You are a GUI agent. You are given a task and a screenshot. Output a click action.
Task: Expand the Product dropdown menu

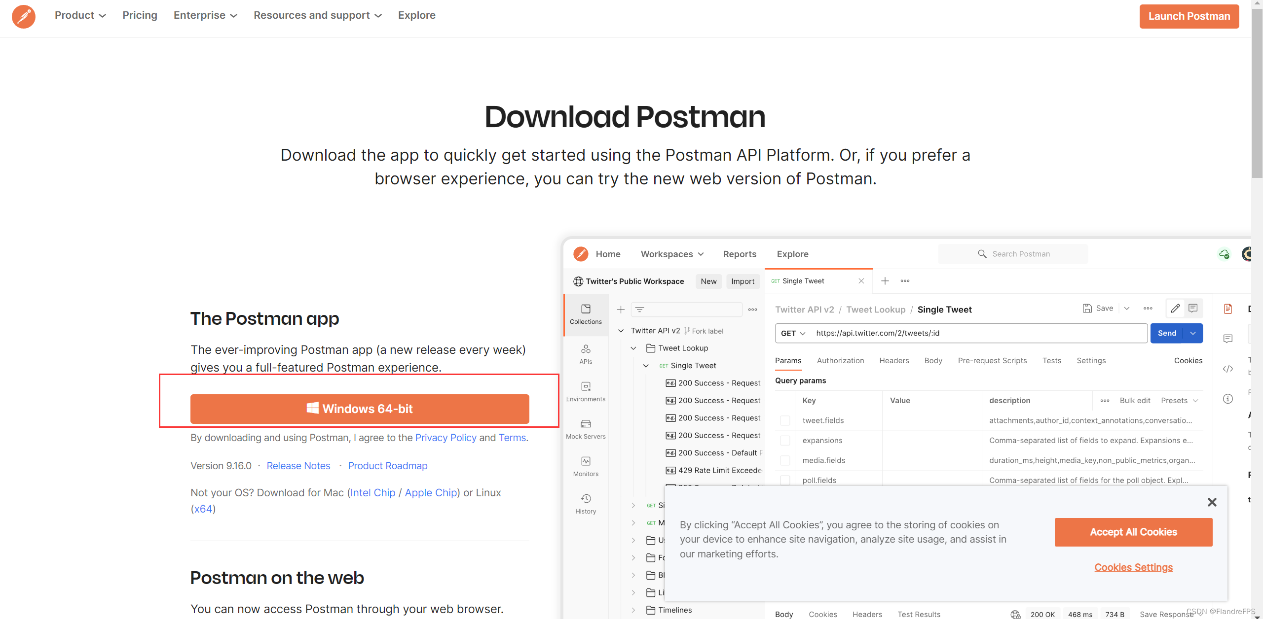[x=80, y=15]
